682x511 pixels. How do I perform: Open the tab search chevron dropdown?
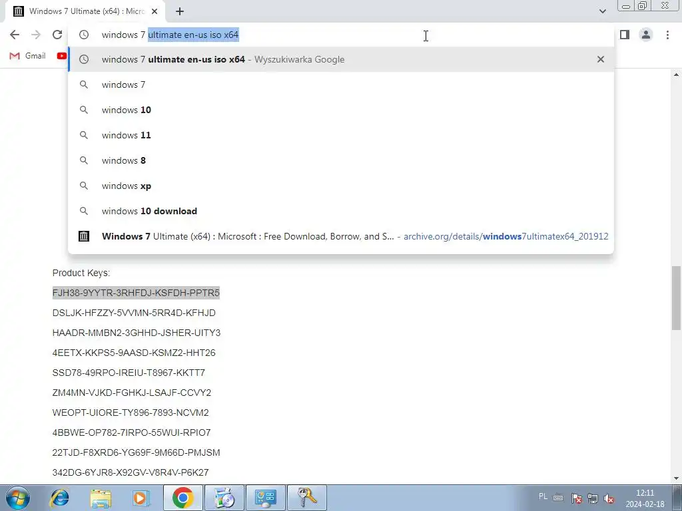click(x=602, y=11)
